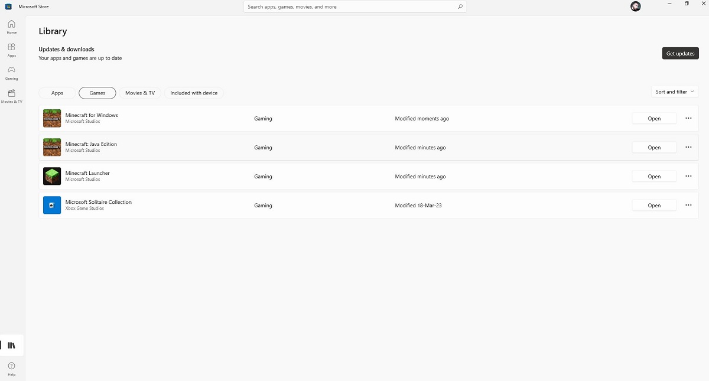Go to Home in the sidebar
This screenshot has width=709, height=381.
coord(11,27)
